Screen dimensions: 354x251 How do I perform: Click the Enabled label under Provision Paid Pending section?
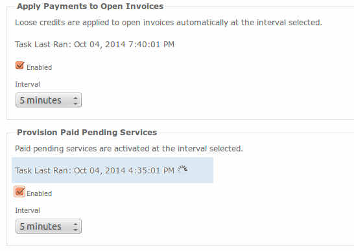[x=40, y=193]
